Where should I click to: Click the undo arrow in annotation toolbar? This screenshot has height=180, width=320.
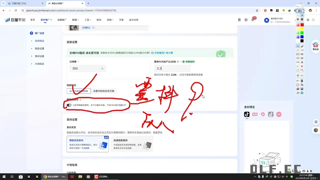click(298, 80)
